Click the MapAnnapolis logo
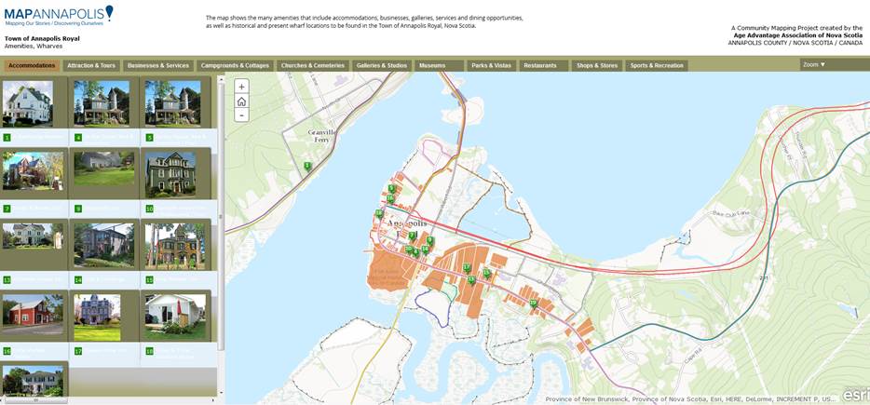The height and width of the screenshot is (405, 870). (59, 14)
